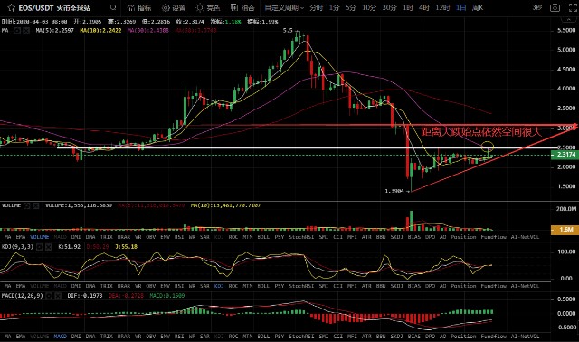The height and width of the screenshot is (342, 579).
Task: Open MA indicator settings gear
Action: tap(17, 31)
